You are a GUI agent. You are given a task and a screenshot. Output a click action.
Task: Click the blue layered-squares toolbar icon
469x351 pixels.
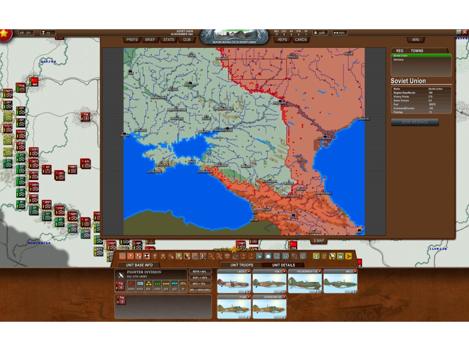260,256
